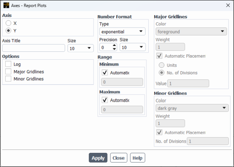The width and height of the screenshot is (234, 167).
Task: Close the Axes dialog with X icon
Action: [x=228, y=6]
